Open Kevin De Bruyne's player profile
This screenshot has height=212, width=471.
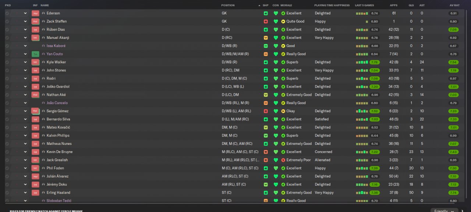59,152
